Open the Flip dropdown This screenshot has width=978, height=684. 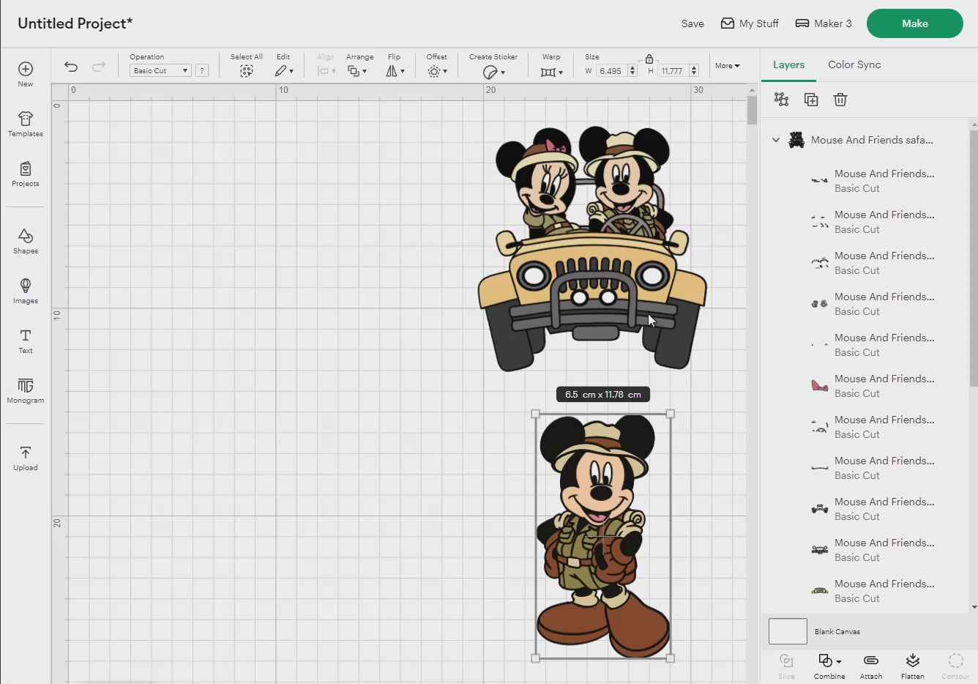[395, 71]
